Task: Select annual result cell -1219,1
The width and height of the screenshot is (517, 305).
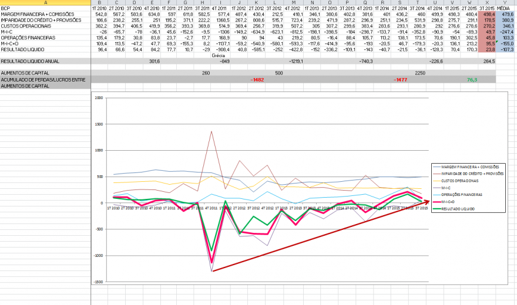Action: 293,61
